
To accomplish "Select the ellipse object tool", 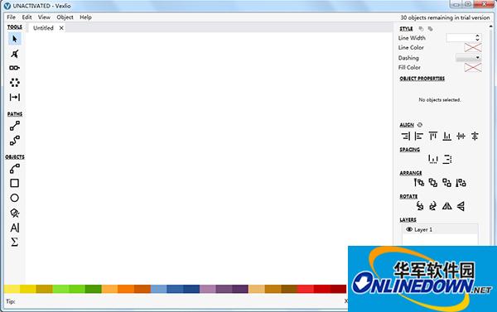I will [x=15, y=198].
